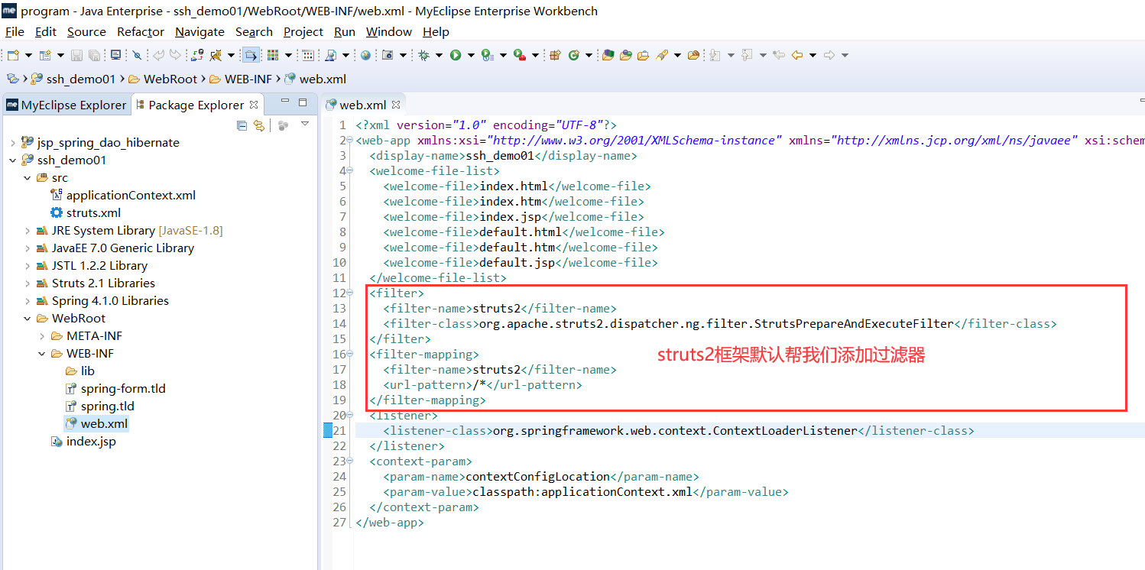
Task: Toggle Link with Editor in Package Explorer
Action: tap(259, 126)
